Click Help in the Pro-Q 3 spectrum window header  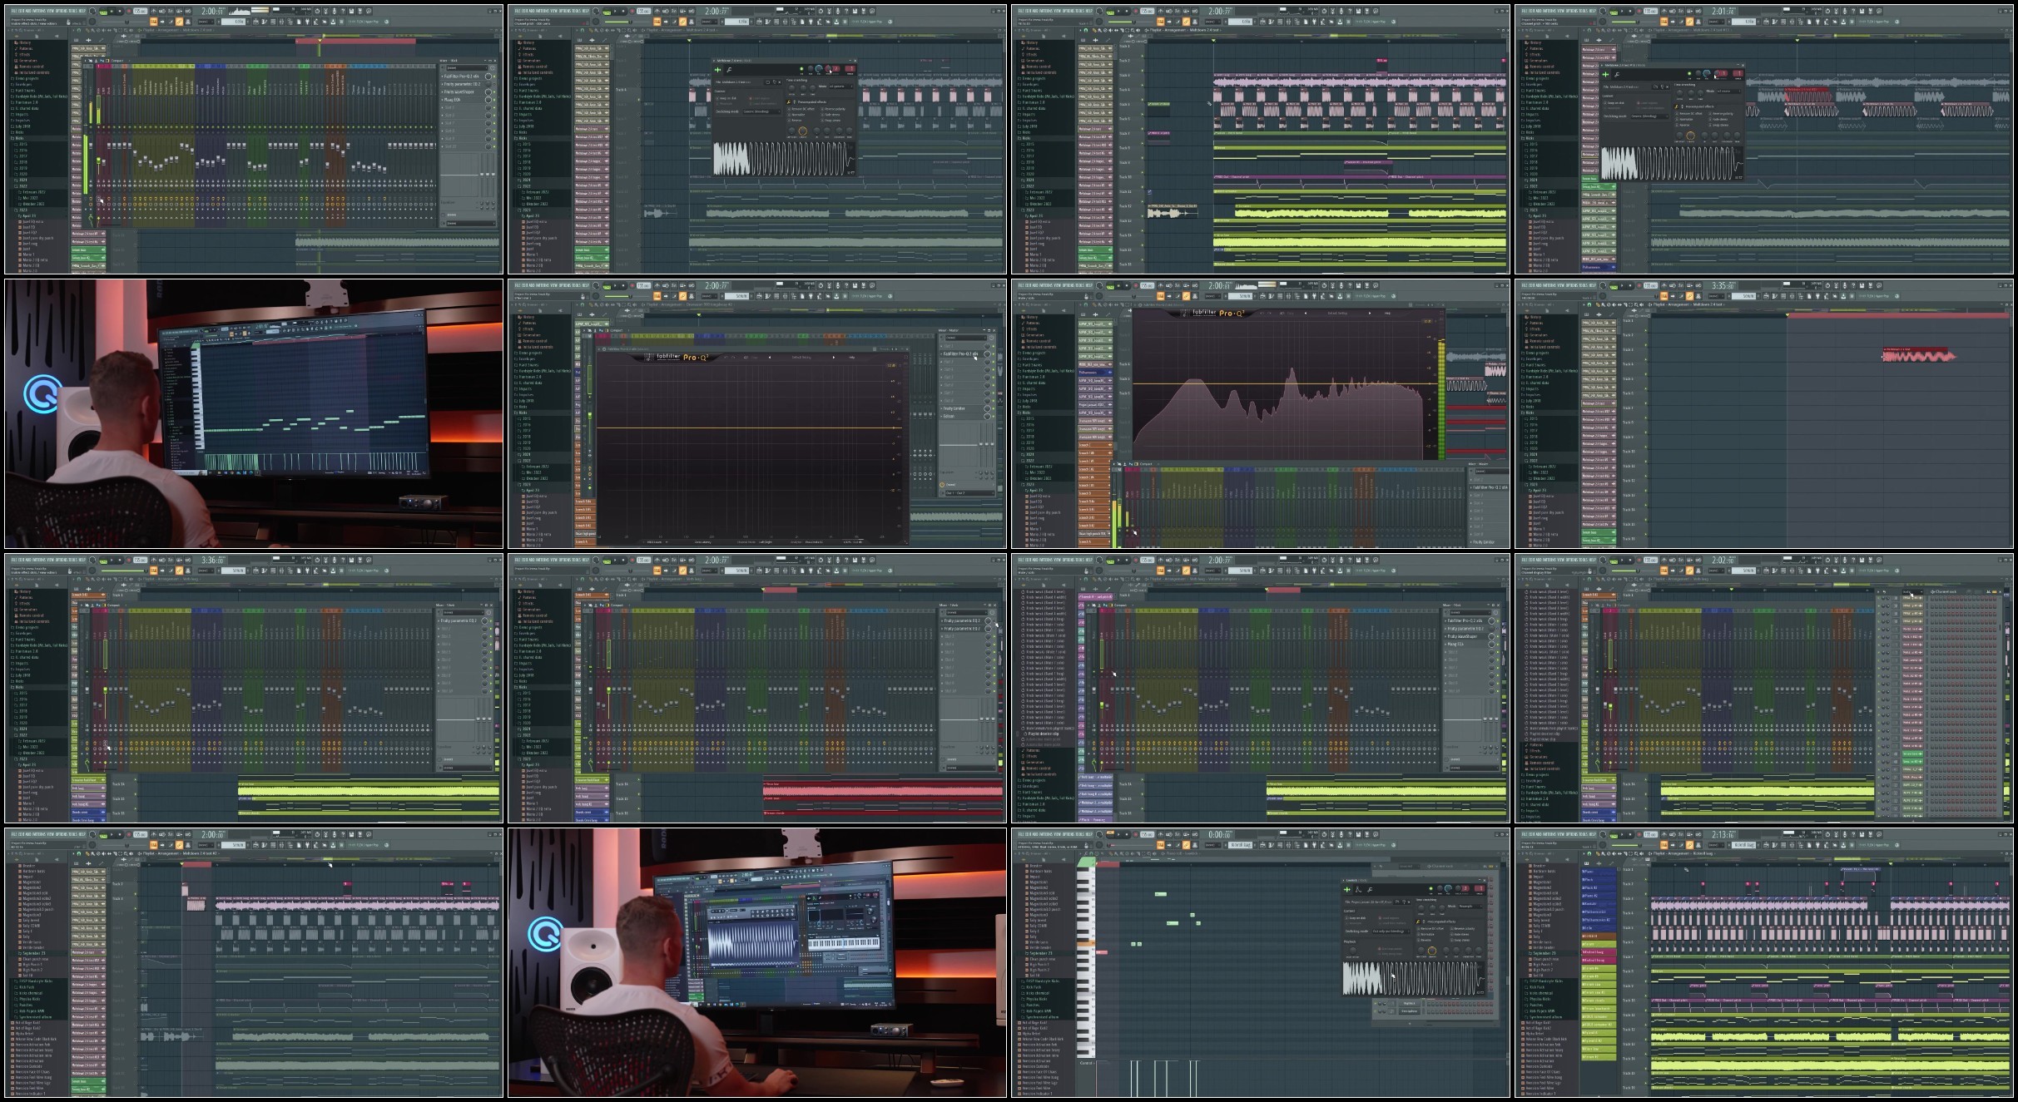[x=1387, y=314]
